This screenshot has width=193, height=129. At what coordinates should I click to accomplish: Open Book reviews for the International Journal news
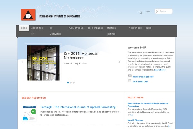148,105
